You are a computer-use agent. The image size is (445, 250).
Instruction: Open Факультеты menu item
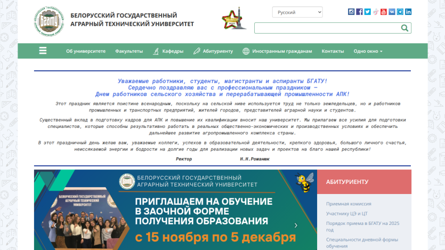tap(129, 51)
